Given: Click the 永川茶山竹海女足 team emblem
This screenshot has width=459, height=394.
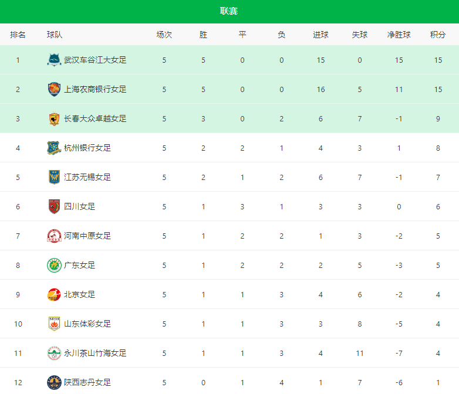Looking at the screenshot, I should [x=54, y=353].
